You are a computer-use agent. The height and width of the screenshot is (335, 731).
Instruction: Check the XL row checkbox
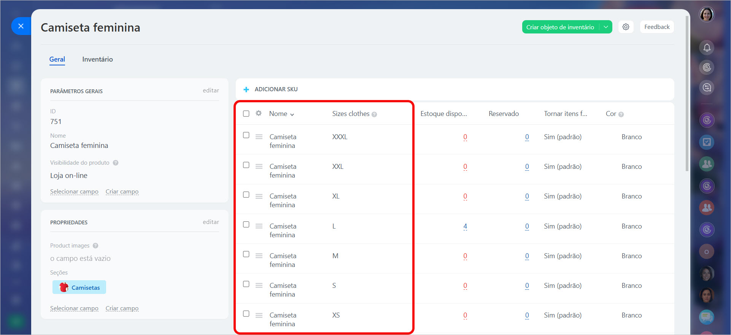[246, 195]
